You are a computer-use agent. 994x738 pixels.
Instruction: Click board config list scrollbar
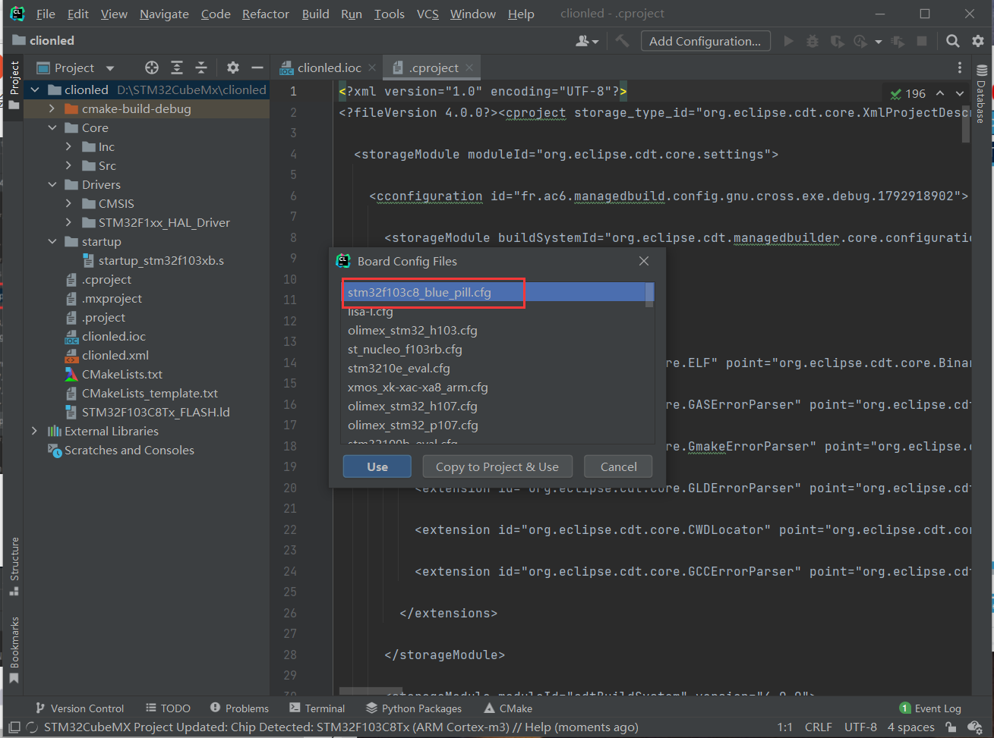(649, 294)
